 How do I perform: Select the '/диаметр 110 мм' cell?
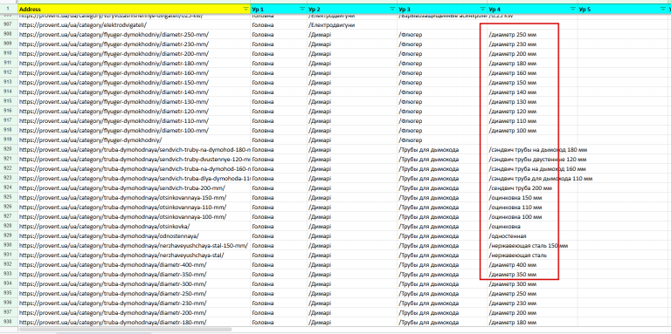point(532,121)
